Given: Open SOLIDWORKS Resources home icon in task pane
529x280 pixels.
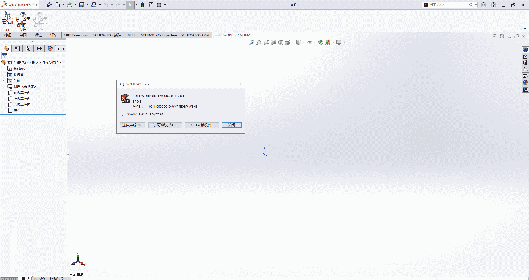Looking at the screenshot, I should pos(525,56).
